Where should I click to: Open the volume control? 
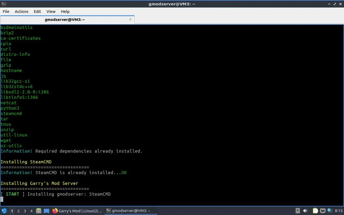coord(305,211)
